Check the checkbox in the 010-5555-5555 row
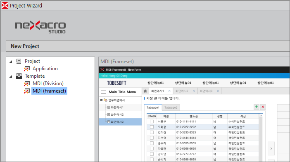Viewport: 290px width, 162px height. coord(152,143)
